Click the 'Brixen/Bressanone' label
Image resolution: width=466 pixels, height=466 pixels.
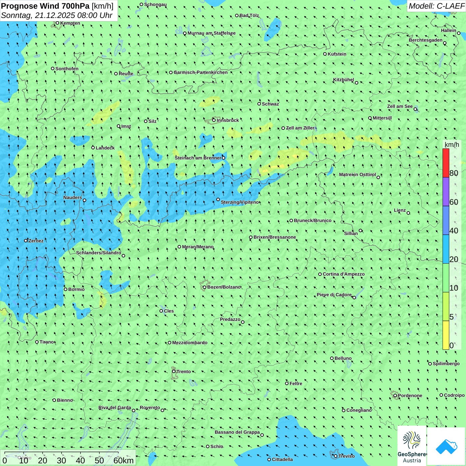pyautogui.click(x=275, y=237)
